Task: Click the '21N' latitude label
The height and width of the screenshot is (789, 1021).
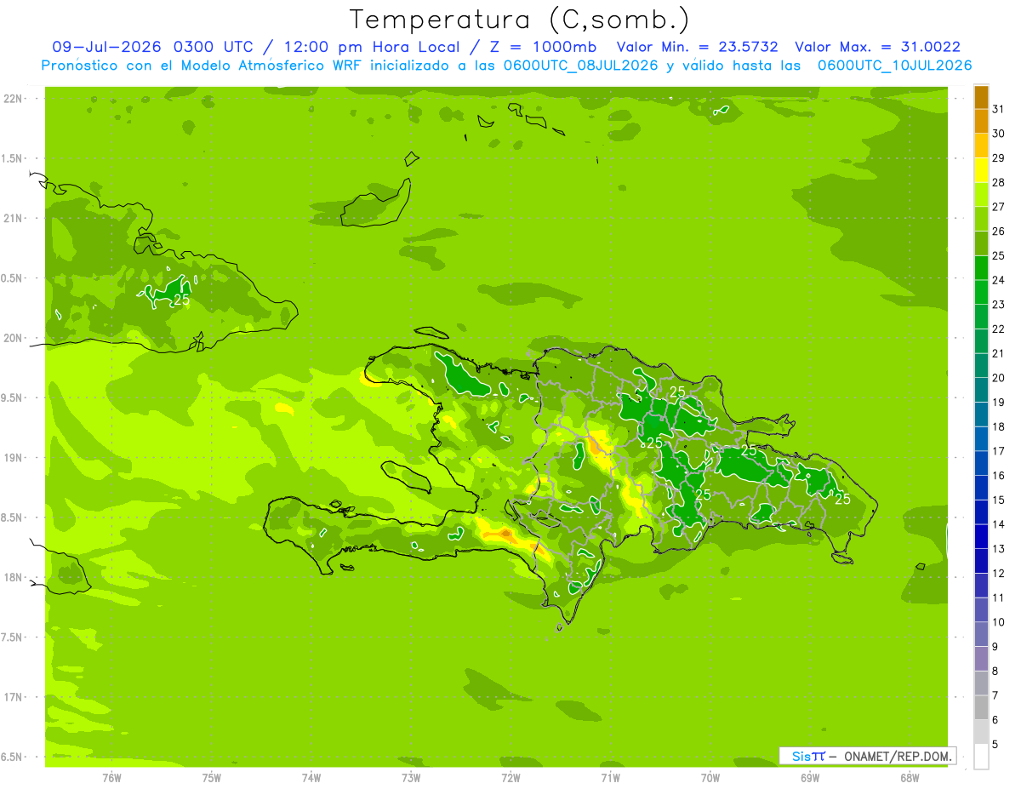Action: point(13,219)
